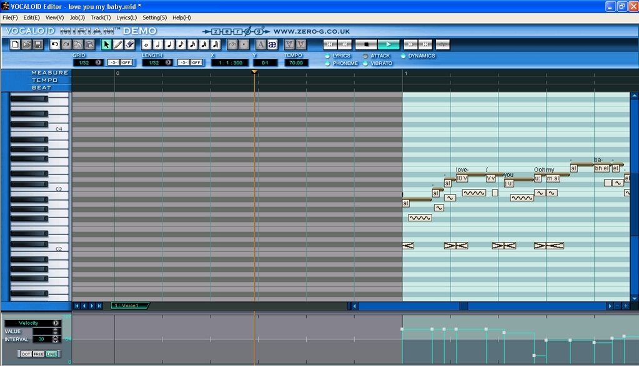Toggle the PHONEME display indicator
This screenshot has width=639, height=366.
[327, 64]
